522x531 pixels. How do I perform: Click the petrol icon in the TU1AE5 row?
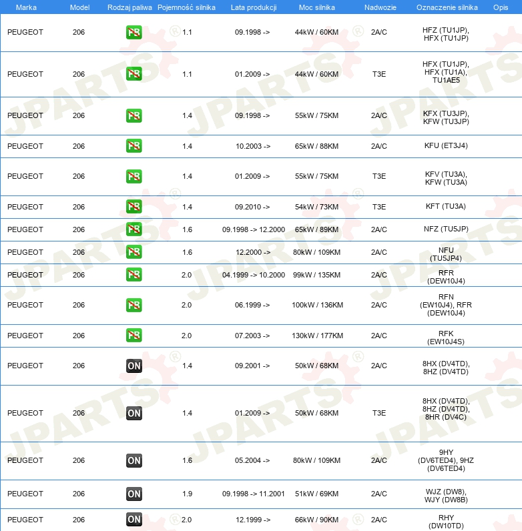pyautogui.click(x=134, y=74)
